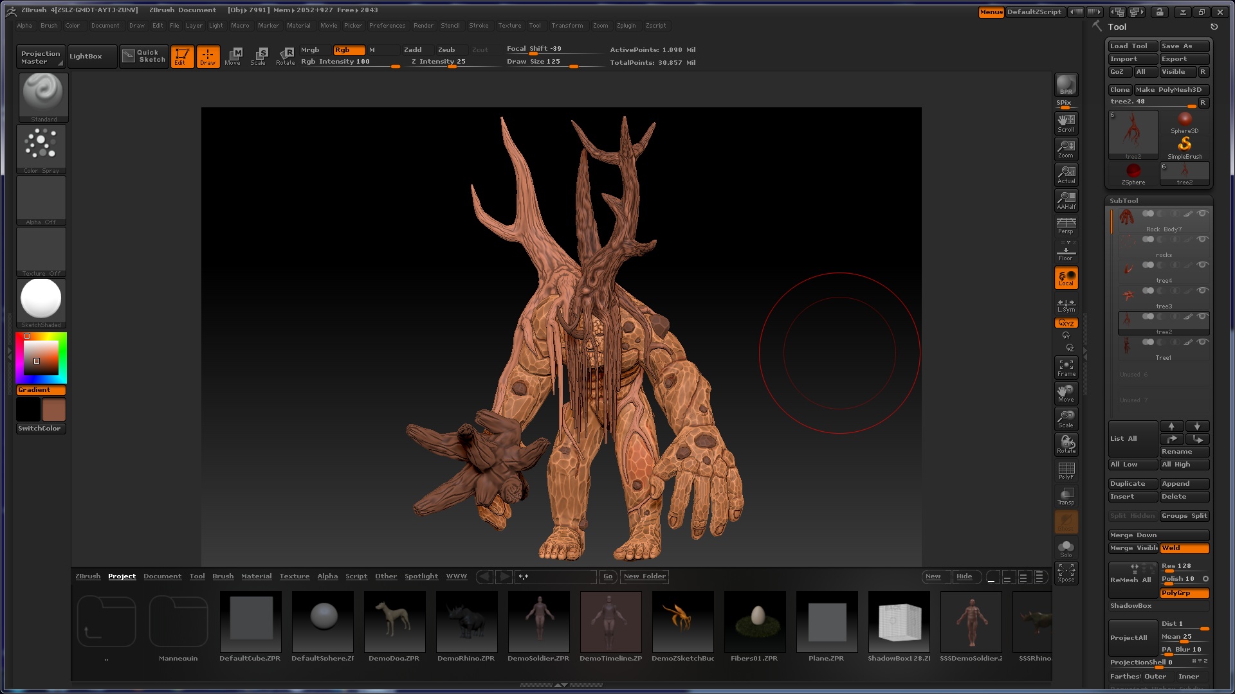Select the brown secondary color swatch

pos(54,409)
